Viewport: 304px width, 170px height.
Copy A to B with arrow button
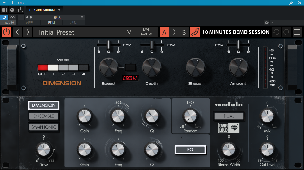[174, 32]
